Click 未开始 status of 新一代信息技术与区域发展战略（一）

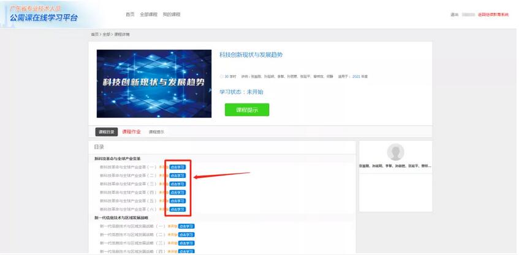coord(172,226)
